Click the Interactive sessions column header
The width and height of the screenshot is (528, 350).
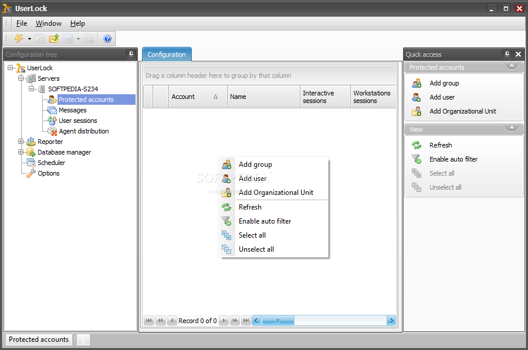pyautogui.click(x=325, y=97)
